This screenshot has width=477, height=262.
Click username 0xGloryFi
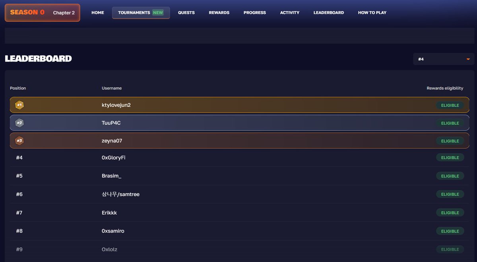tap(114, 158)
